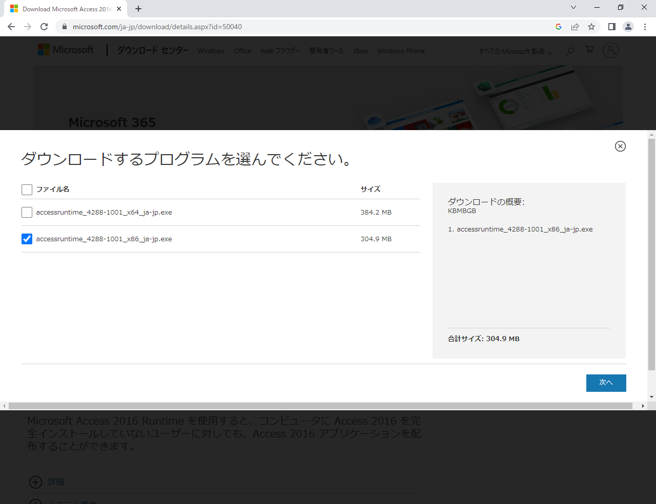Open a new browser tab
The width and height of the screenshot is (656, 504).
138,9
